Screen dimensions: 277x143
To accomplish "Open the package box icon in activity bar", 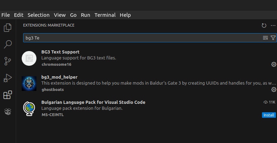I will pos(8,112).
